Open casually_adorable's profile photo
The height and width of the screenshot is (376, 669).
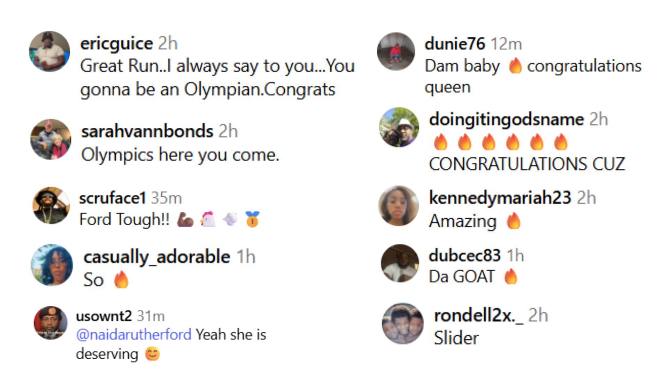52,265
